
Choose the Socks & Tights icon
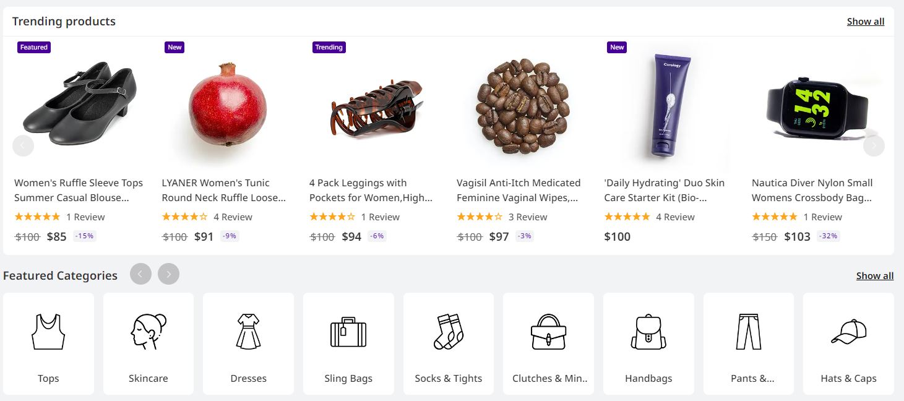click(x=449, y=332)
